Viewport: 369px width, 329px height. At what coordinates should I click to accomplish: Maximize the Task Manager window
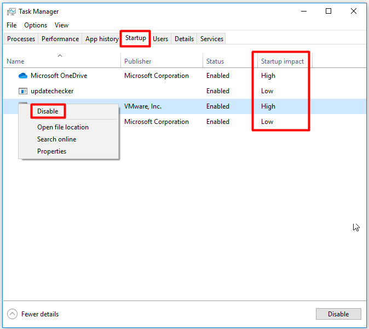pyautogui.click(x=328, y=11)
